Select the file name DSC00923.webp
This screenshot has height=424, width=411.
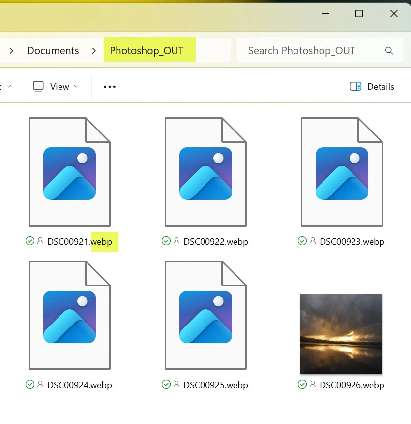click(x=352, y=241)
